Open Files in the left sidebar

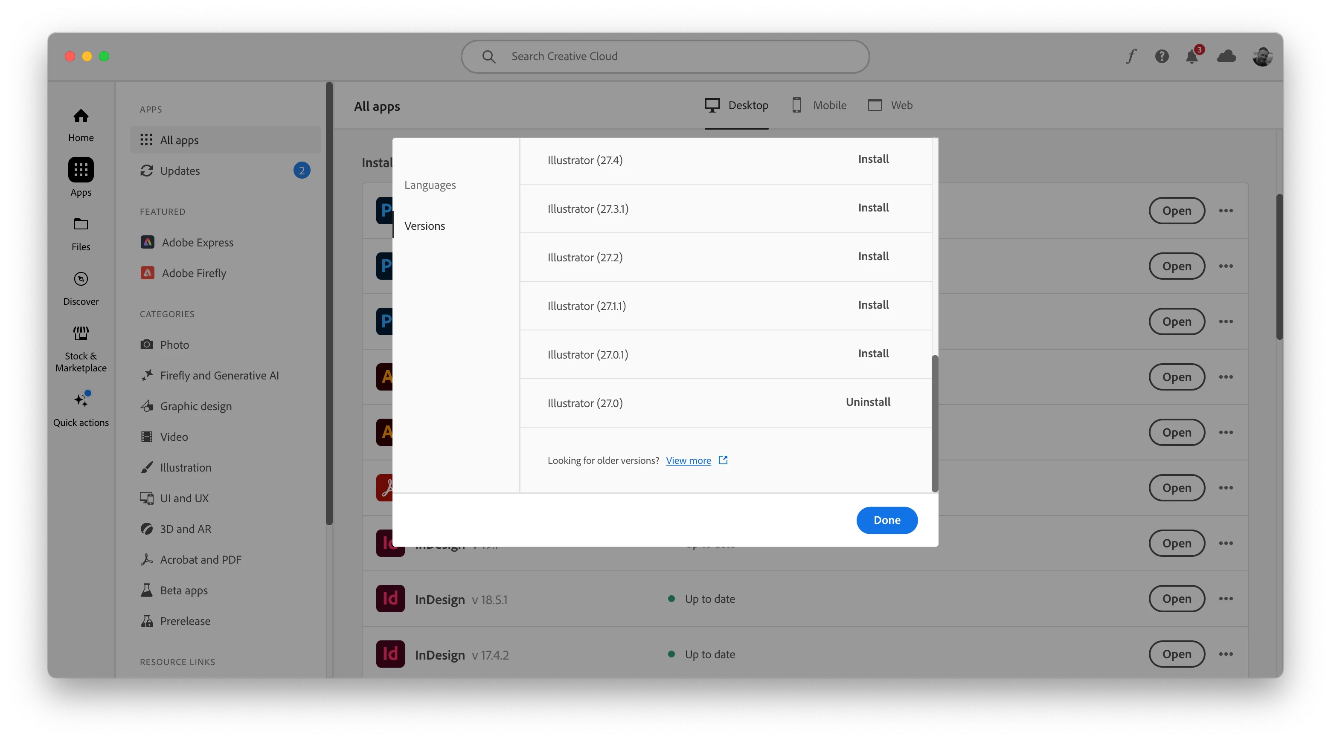(81, 233)
